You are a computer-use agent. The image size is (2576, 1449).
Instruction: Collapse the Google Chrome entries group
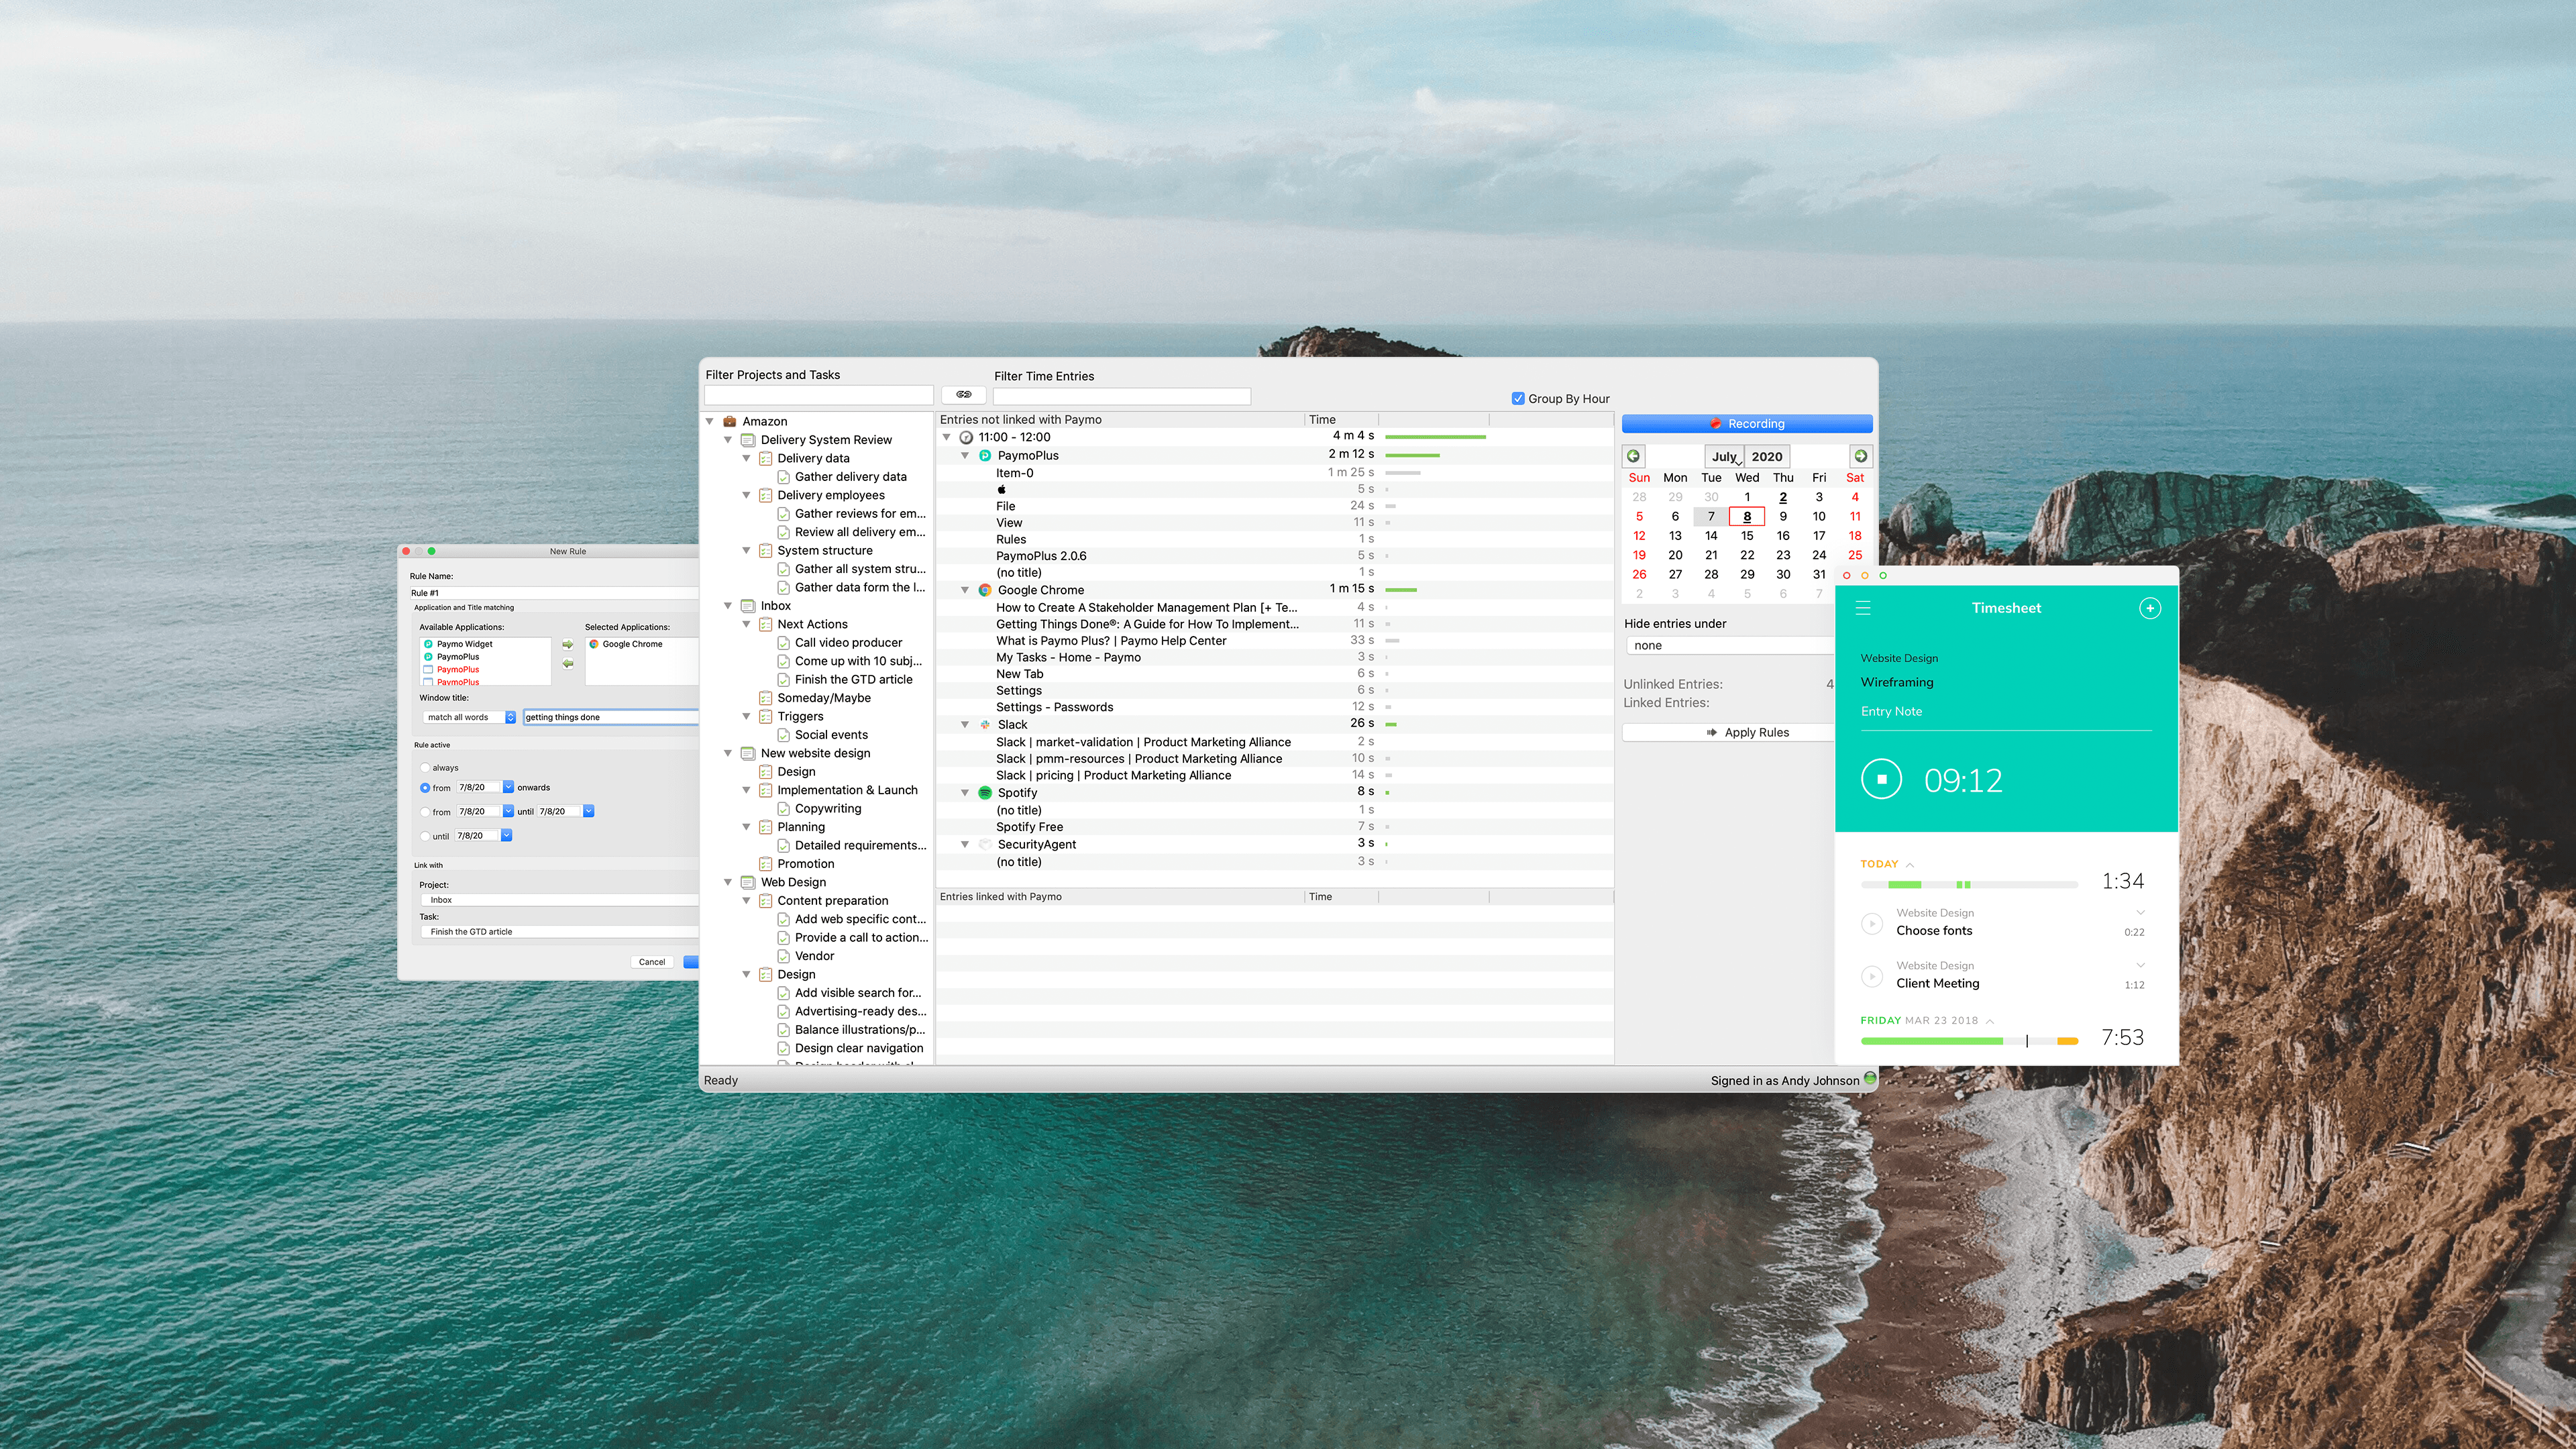coord(965,590)
